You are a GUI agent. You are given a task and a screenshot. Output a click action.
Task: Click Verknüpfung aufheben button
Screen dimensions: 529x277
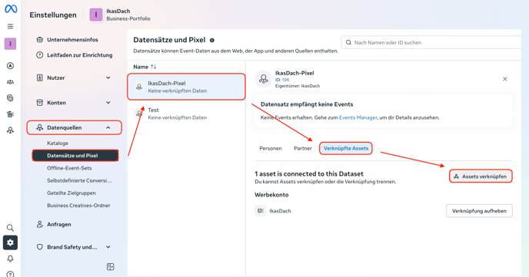coord(479,211)
